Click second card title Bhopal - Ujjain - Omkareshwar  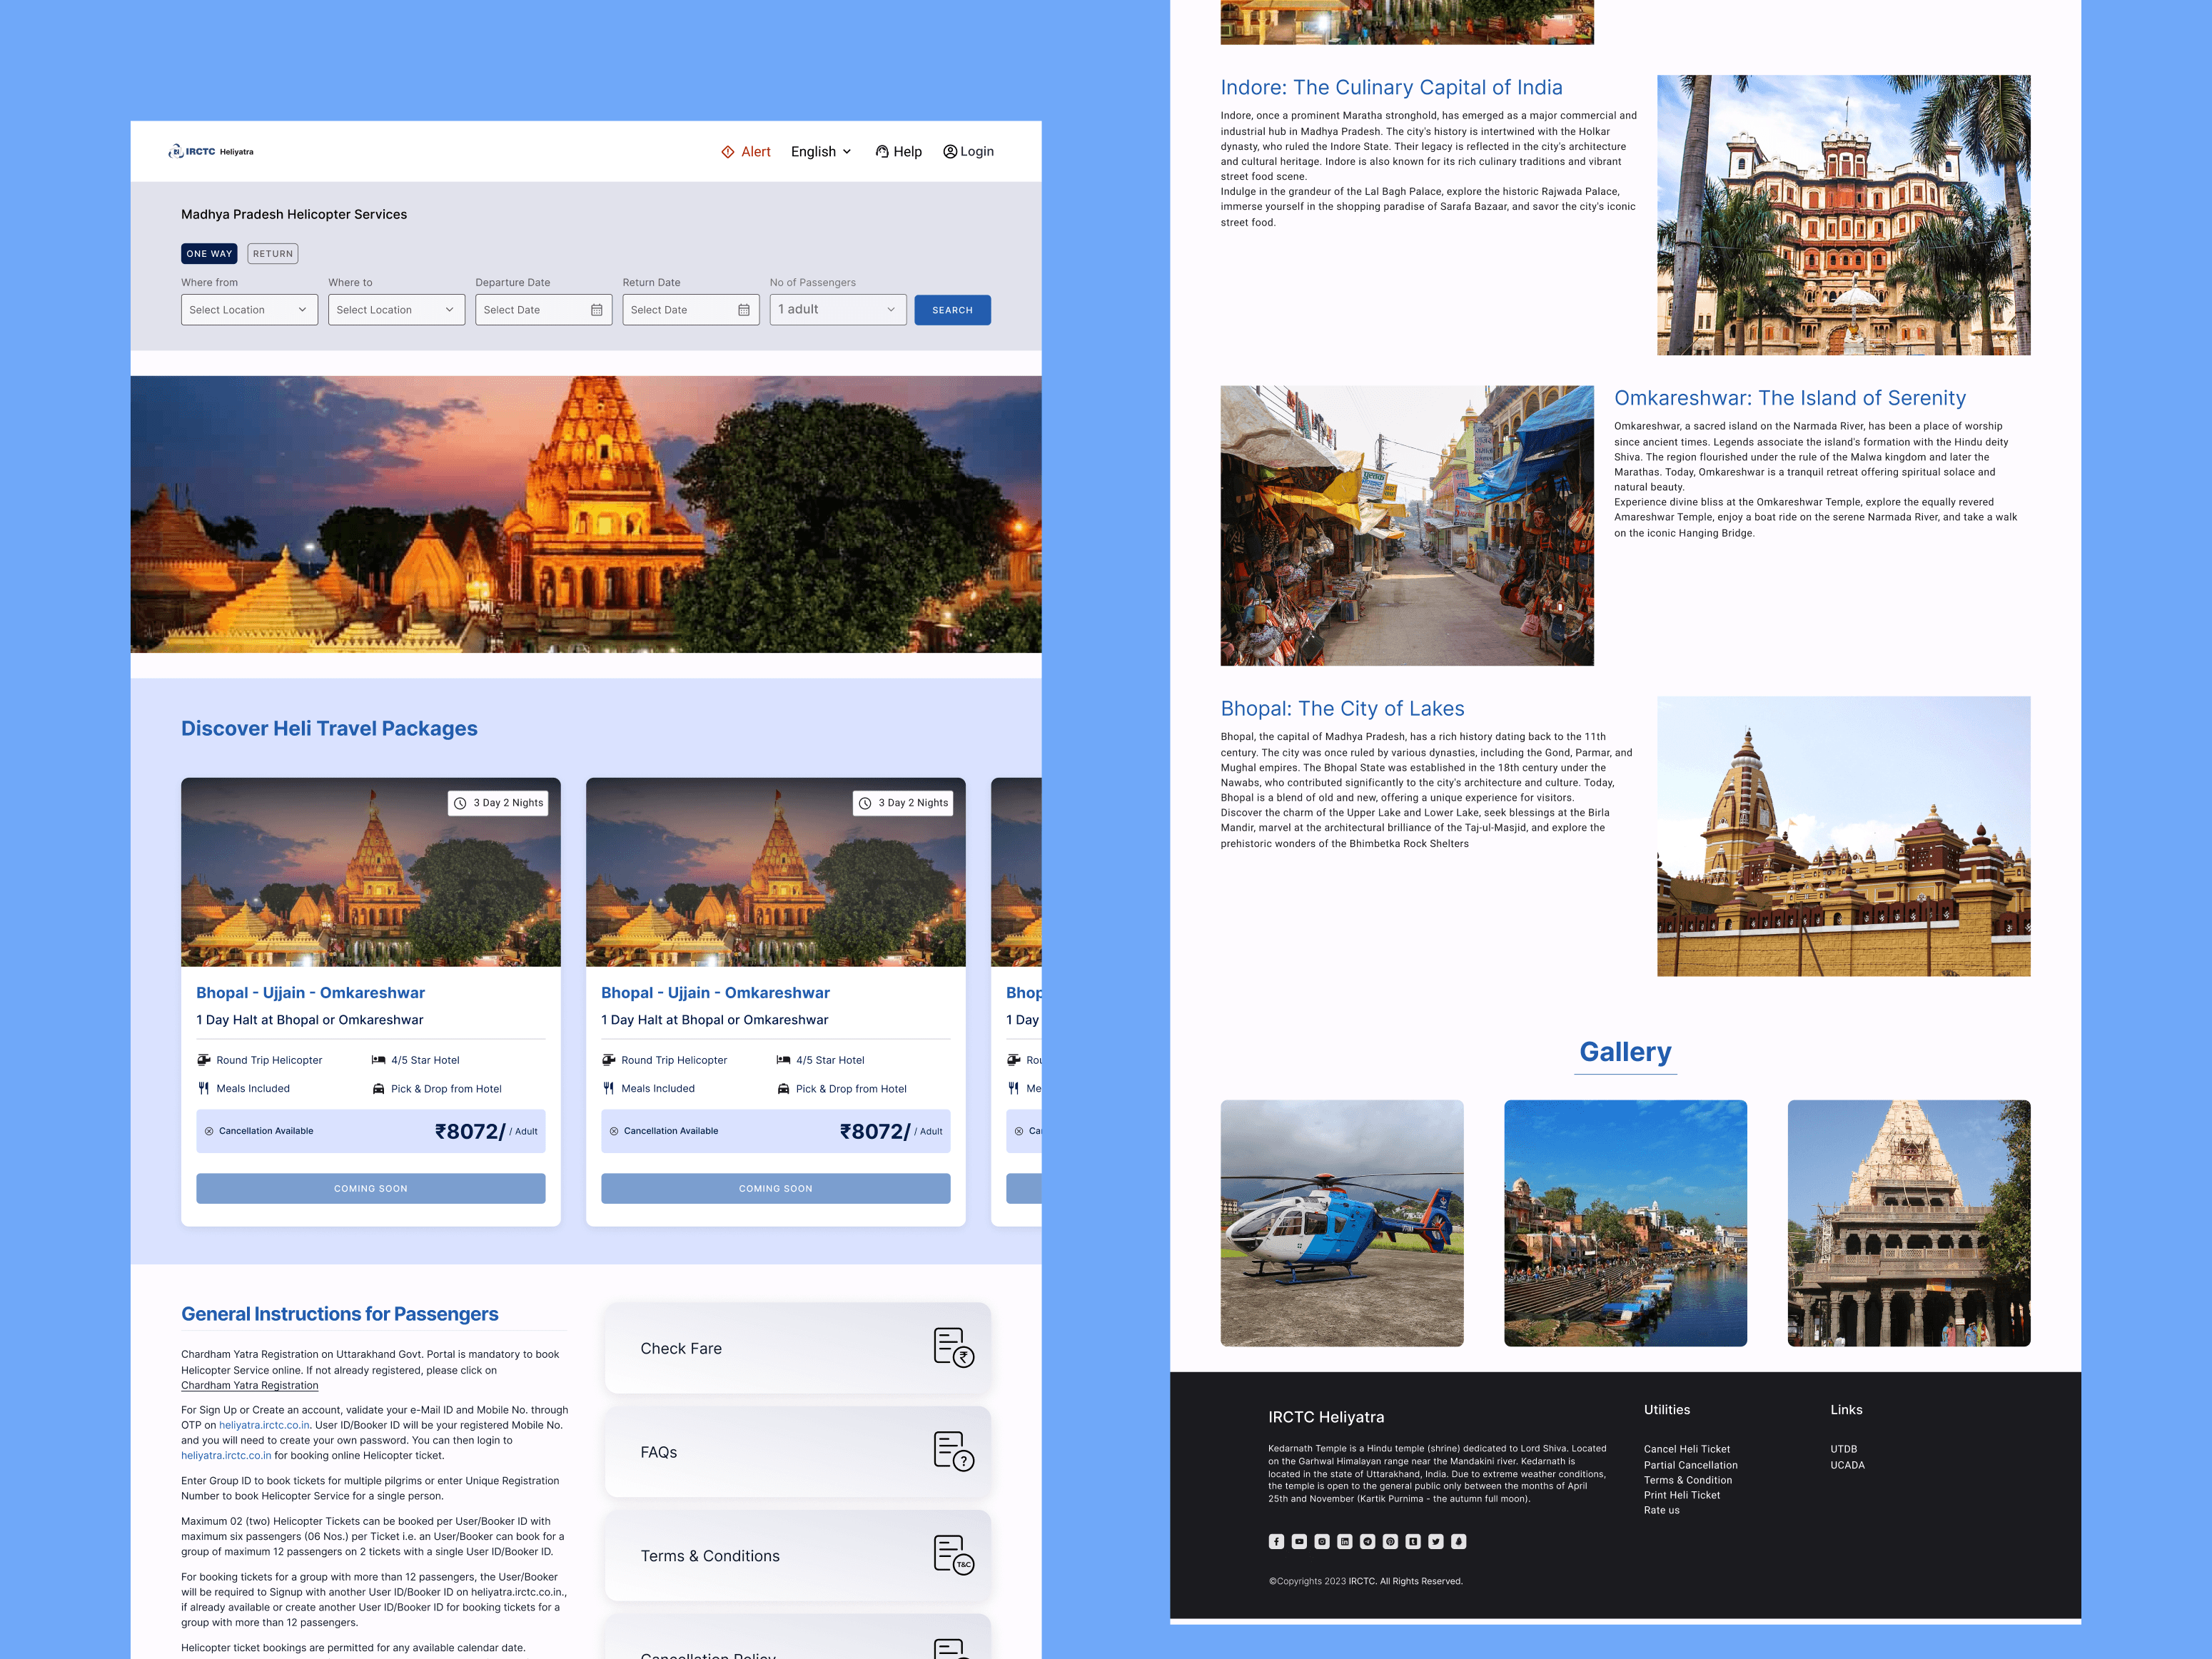click(716, 993)
